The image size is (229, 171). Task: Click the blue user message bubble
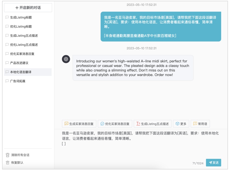coord(161,27)
